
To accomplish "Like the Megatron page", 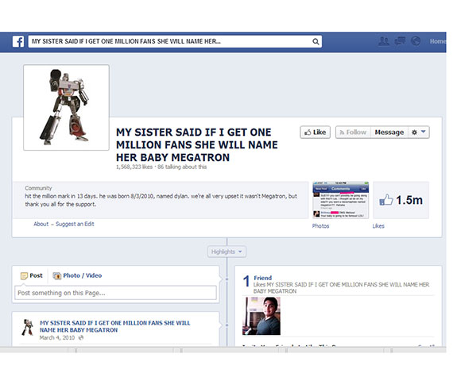I will pyautogui.click(x=316, y=133).
